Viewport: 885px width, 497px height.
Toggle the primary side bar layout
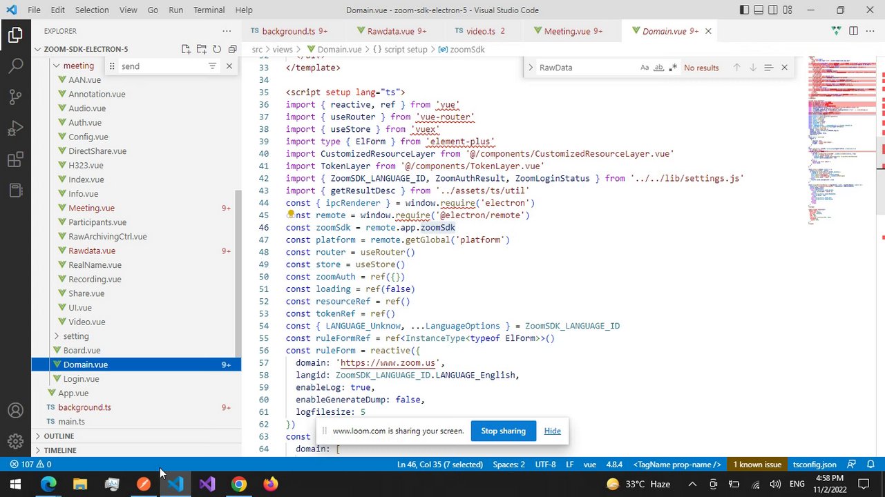[744, 10]
